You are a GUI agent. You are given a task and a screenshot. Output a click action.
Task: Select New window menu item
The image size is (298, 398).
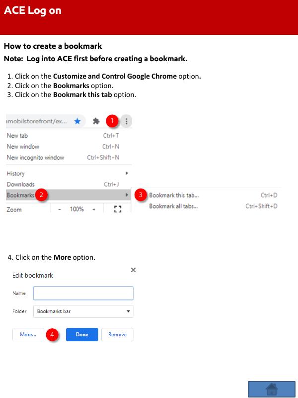point(23,147)
